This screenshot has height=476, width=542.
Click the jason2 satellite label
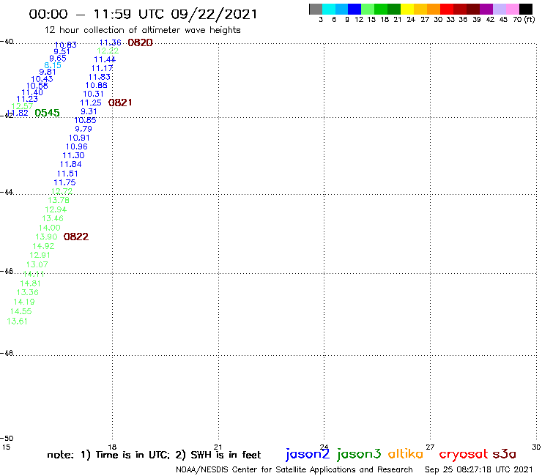tap(308, 455)
